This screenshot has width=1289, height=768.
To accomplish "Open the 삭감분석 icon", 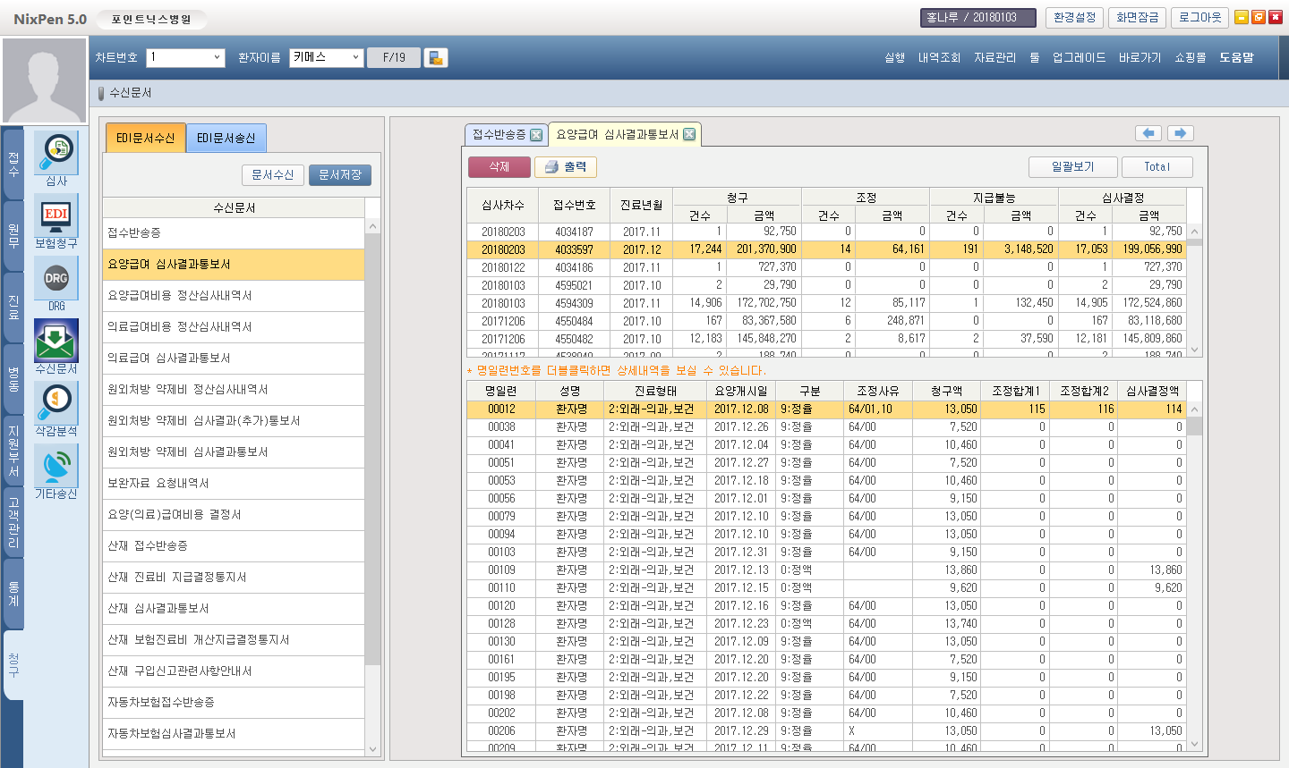I will click(56, 404).
